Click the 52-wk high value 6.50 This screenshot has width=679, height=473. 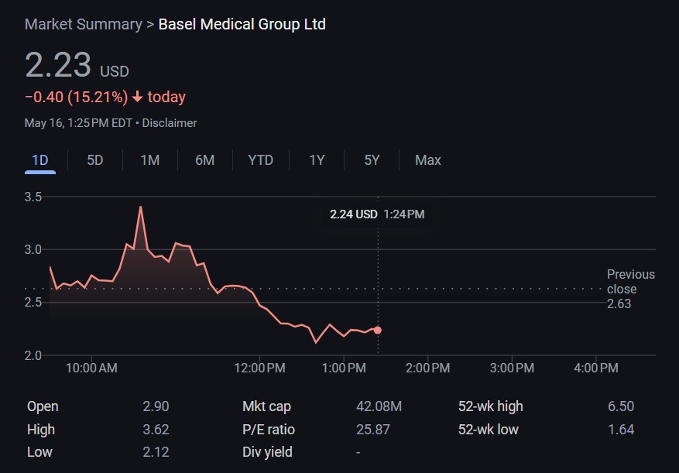(x=621, y=406)
